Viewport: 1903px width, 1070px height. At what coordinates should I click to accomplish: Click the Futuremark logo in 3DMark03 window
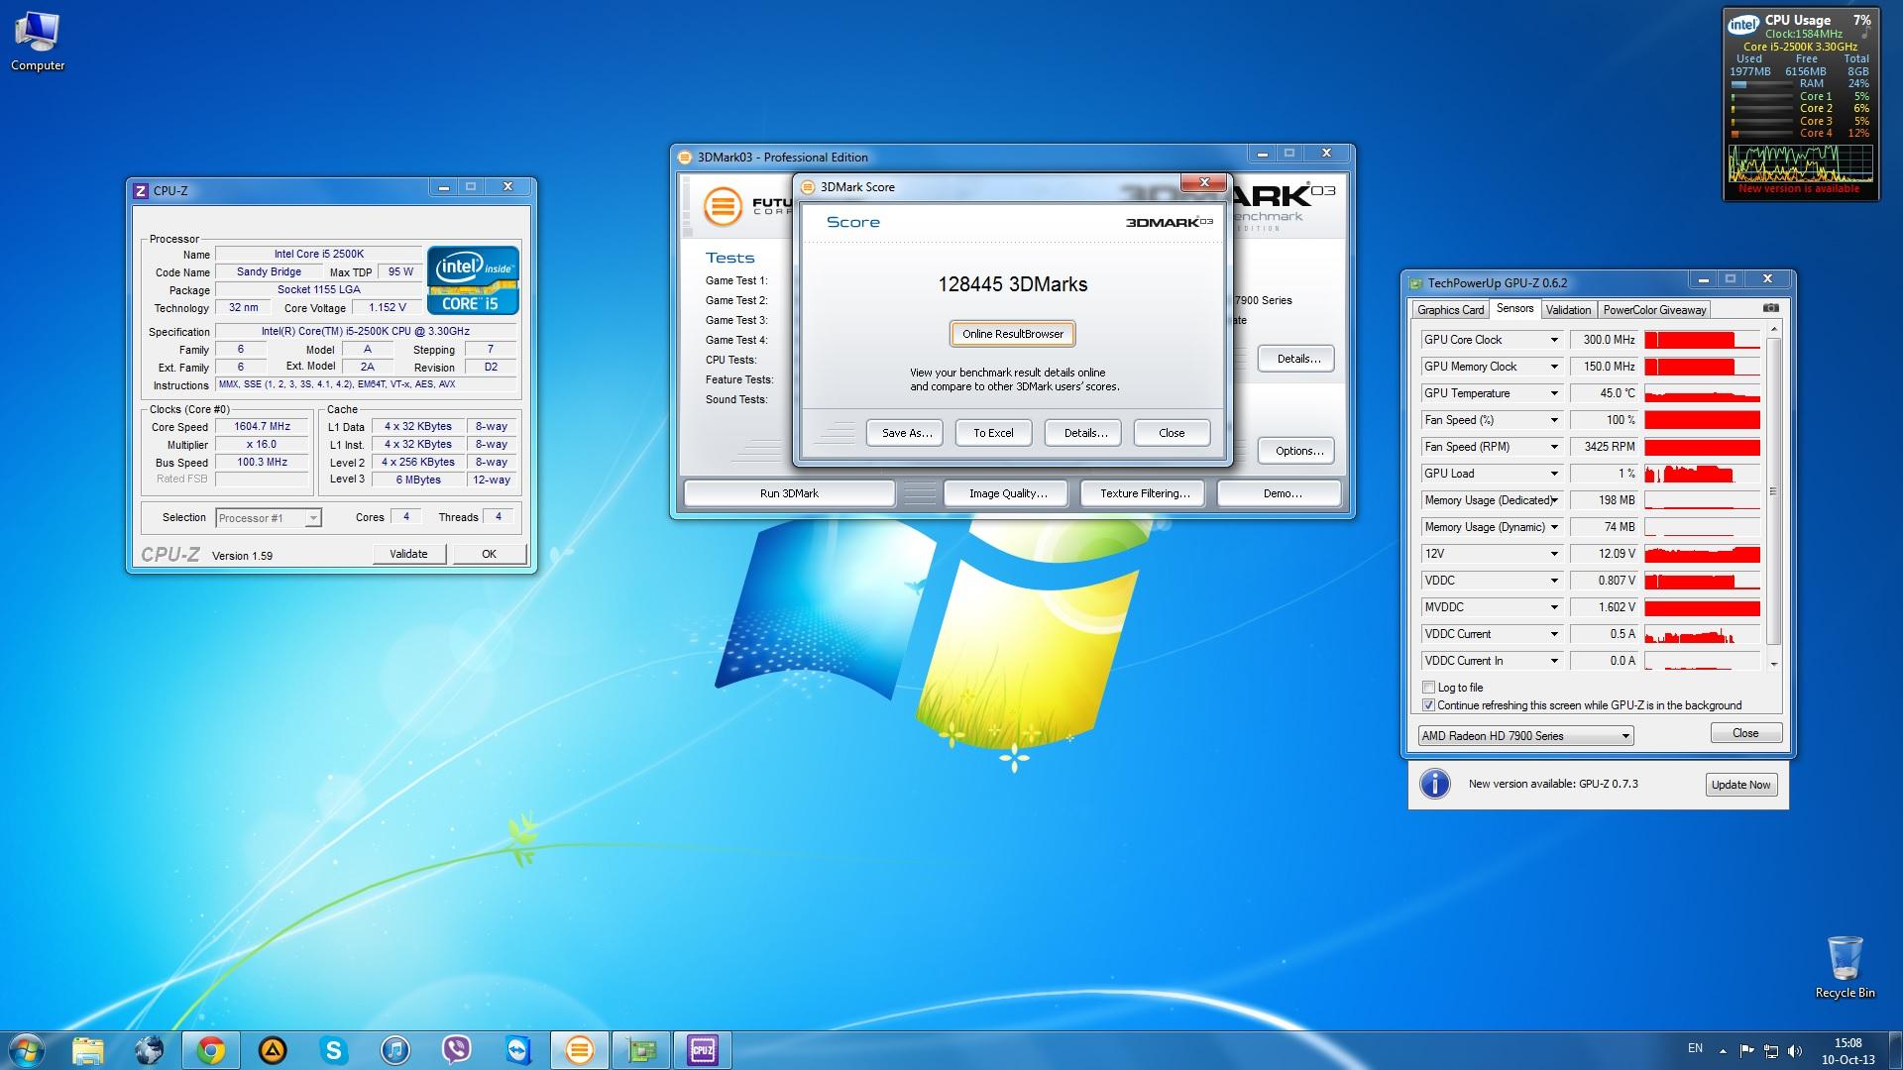pyautogui.click(x=723, y=207)
